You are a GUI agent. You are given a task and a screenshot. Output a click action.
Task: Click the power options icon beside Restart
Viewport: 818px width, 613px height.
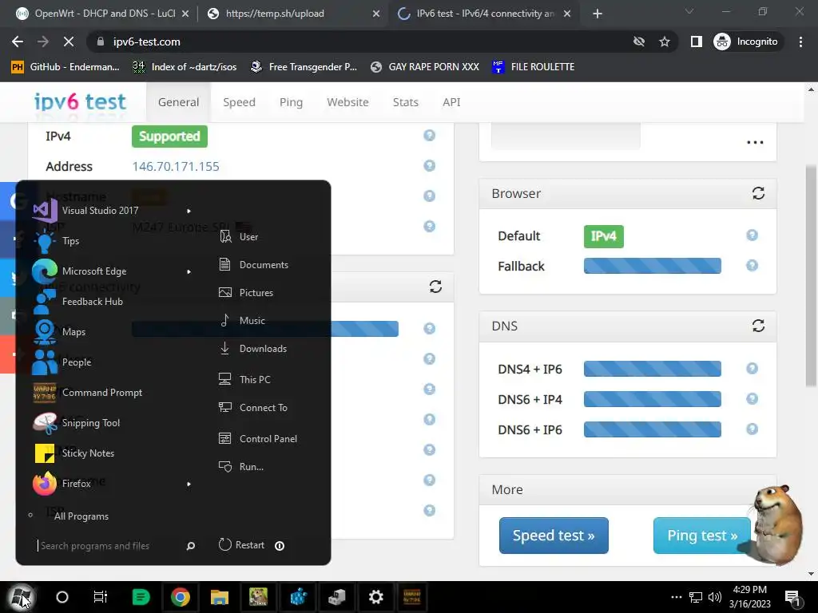[280, 546]
